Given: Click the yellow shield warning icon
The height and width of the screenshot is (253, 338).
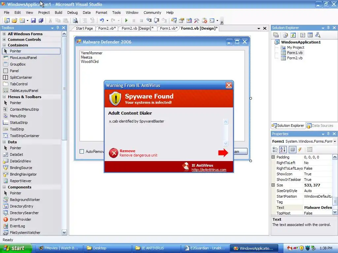Looking at the screenshot, I should click(115, 98).
